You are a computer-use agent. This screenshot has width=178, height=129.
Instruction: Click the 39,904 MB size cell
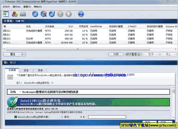click(x=67, y=43)
